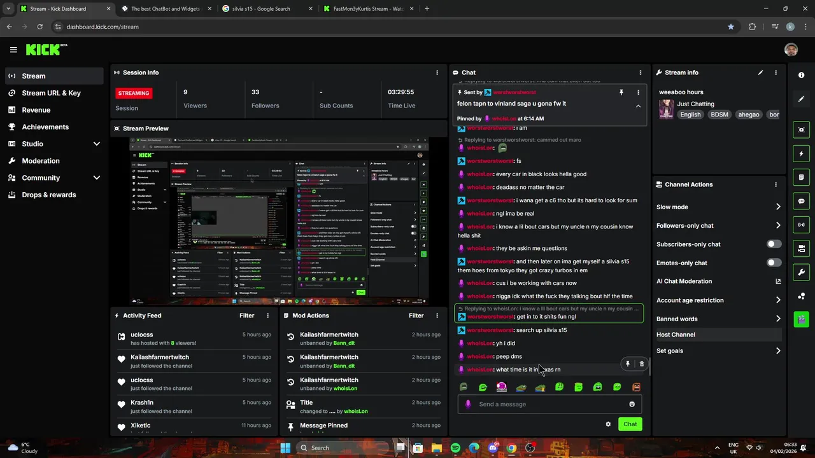The height and width of the screenshot is (458, 815).
Task: Open the Mod Actions Filter
Action: [416, 316]
